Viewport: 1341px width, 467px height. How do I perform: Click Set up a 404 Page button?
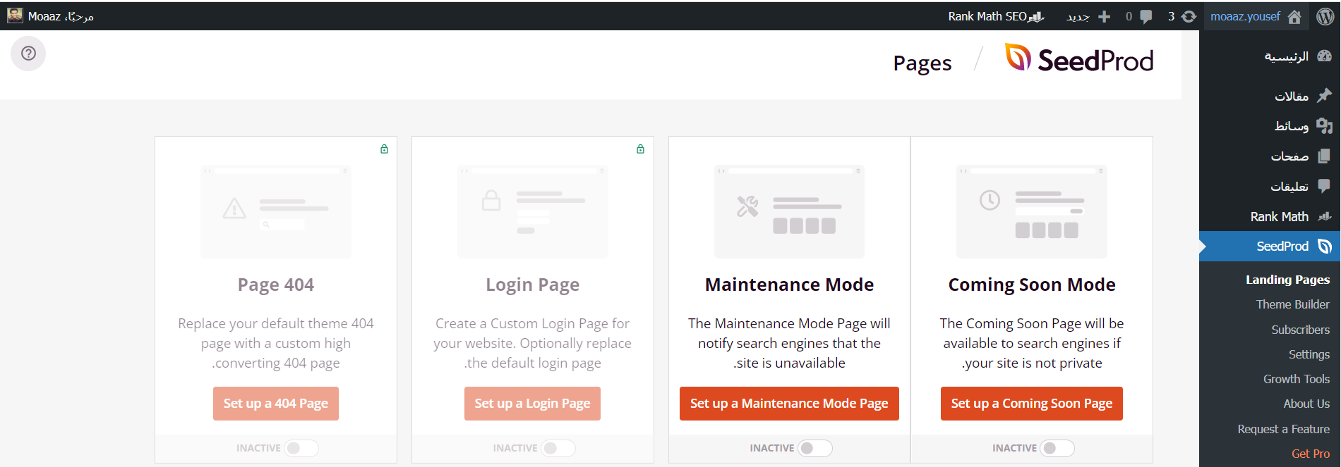pos(276,404)
